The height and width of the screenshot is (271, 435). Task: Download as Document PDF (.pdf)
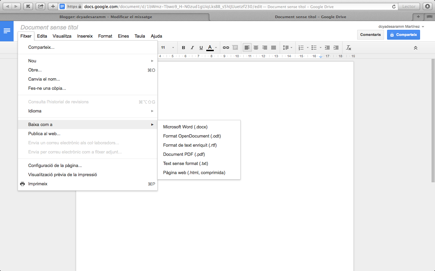(199, 154)
